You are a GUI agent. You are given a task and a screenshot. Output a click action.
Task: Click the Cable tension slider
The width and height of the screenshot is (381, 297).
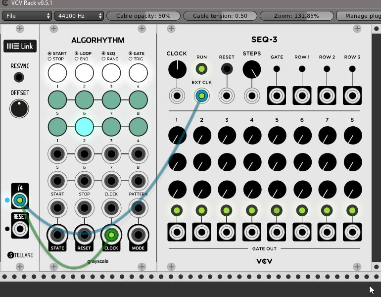pos(220,16)
